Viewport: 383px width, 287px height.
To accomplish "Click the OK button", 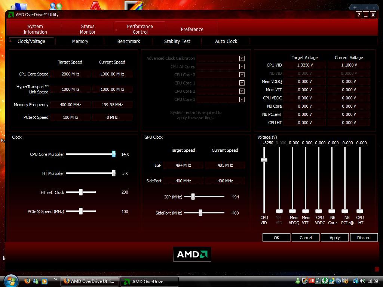I will click(276, 237).
